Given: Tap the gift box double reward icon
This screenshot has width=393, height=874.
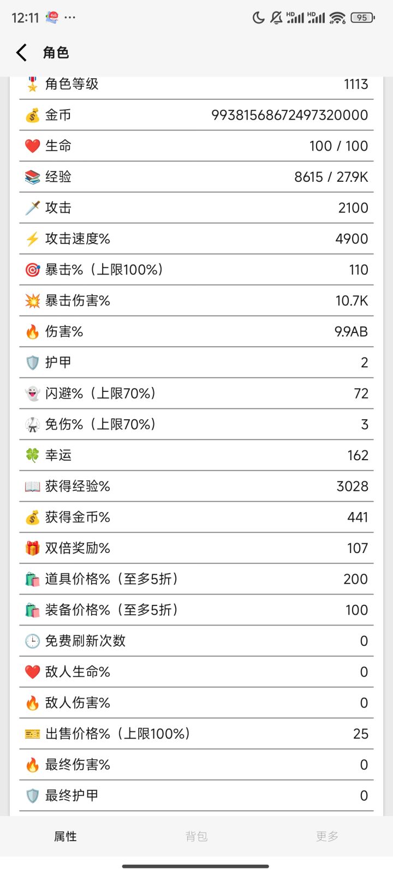Looking at the screenshot, I should pyautogui.click(x=32, y=548).
